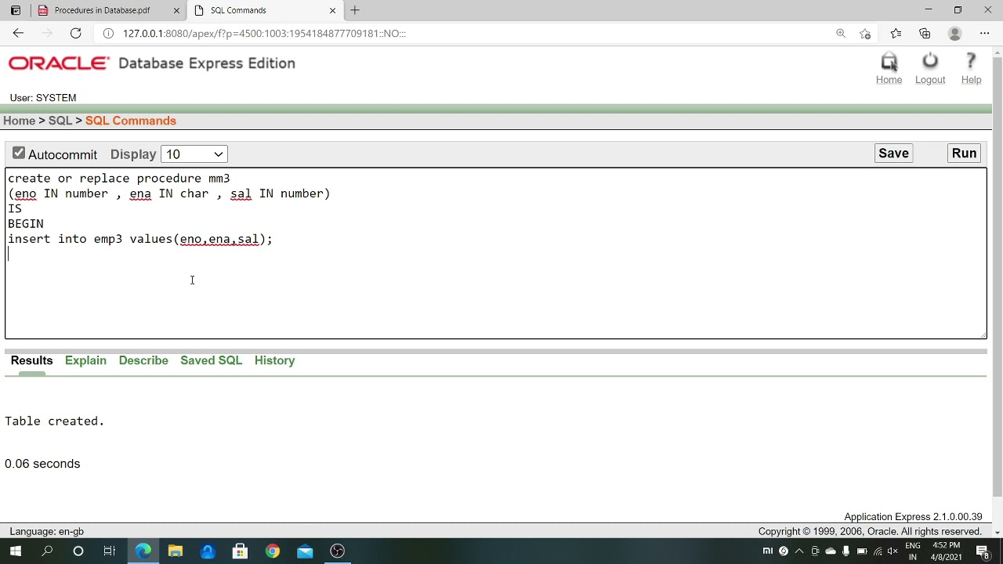Toggle the Autocommit checkbox
The width and height of the screenshot is (1003, 564).
[19, 154]
